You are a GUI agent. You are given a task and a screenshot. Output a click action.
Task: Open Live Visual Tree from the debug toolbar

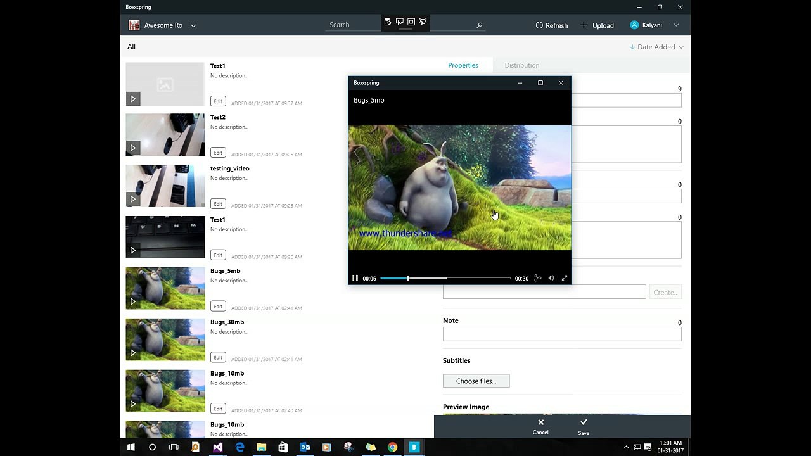(x=388, y=22)
